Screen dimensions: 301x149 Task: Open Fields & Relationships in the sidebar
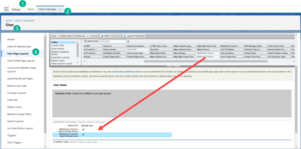click(19, 47)
